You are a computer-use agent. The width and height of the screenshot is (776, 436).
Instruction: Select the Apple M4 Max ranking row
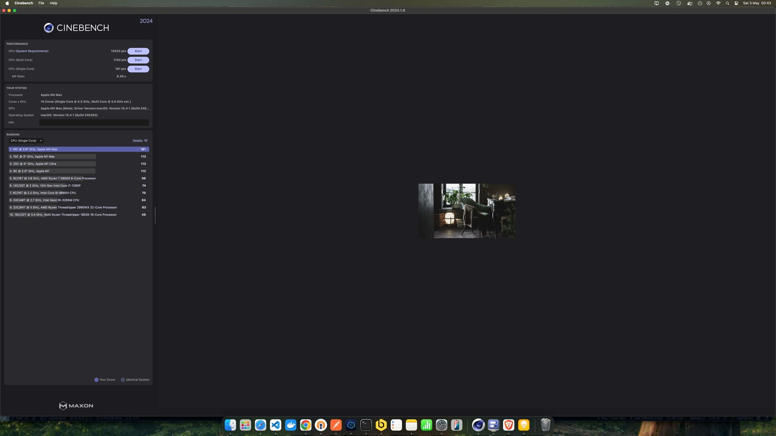(x=79, y=149)
